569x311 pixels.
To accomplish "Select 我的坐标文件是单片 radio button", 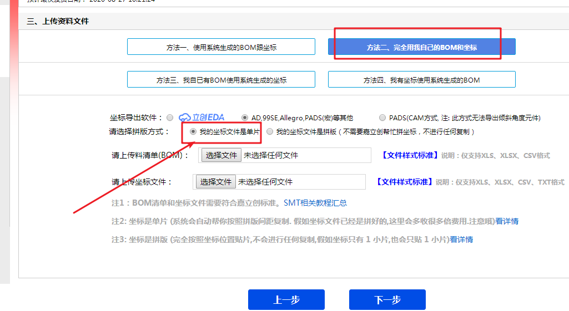I will click(193, 132).
